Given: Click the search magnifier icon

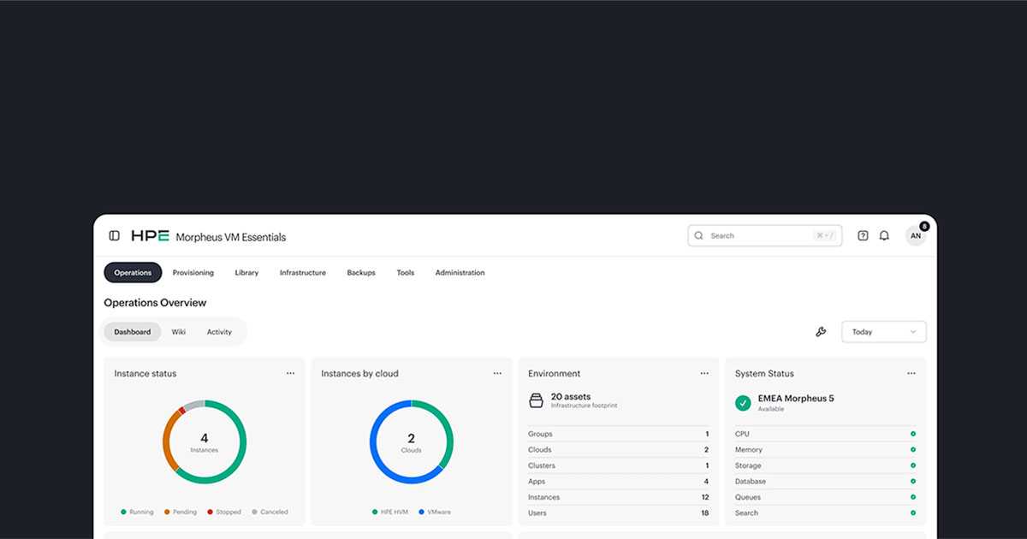Looking at the screenshot, I should coord(699,236).
